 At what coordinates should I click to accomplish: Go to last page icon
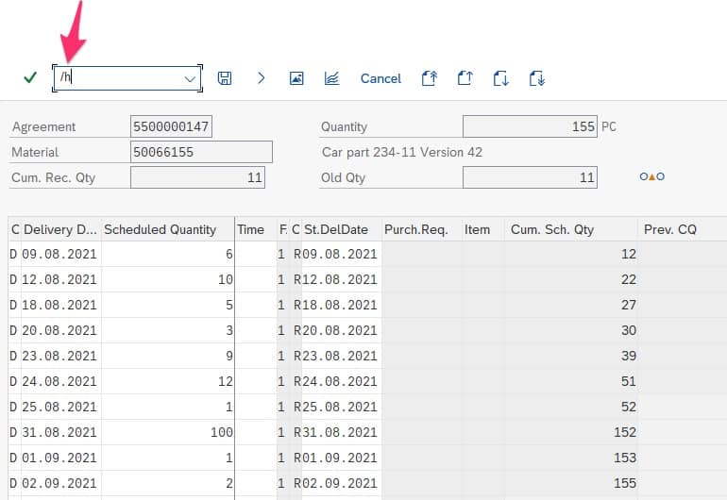point(537,78)
